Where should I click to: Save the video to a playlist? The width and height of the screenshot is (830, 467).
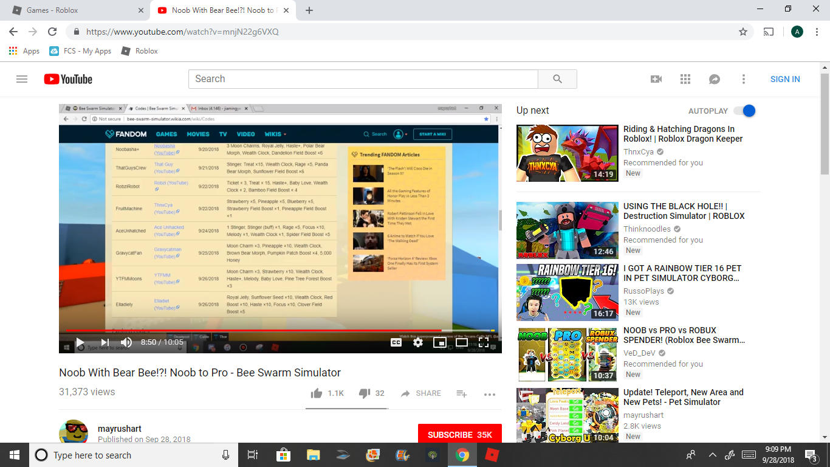461,393
